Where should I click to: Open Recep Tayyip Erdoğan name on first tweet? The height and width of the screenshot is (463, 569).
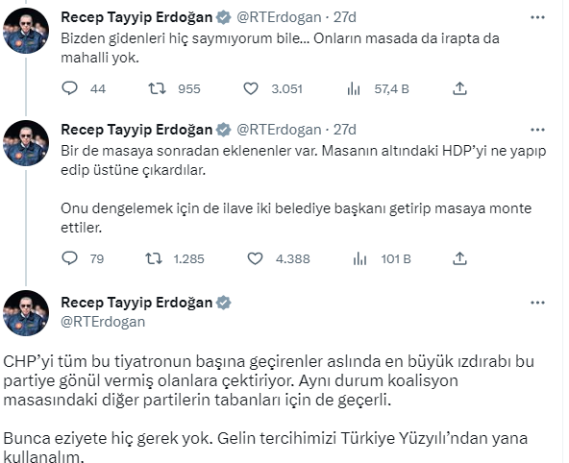coord(136,17)
